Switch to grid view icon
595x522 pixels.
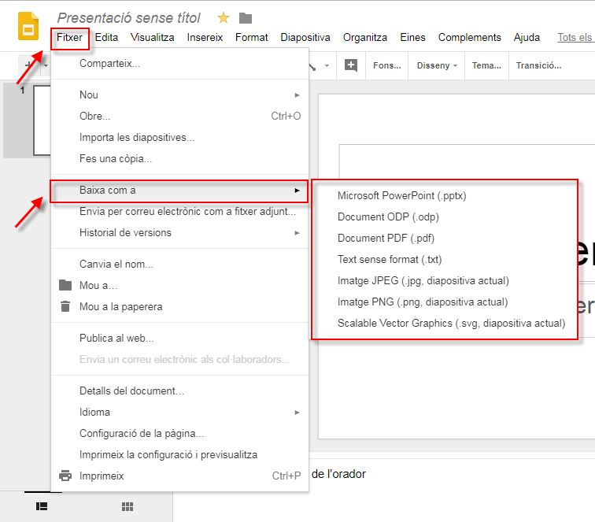[x=128, y=506]
